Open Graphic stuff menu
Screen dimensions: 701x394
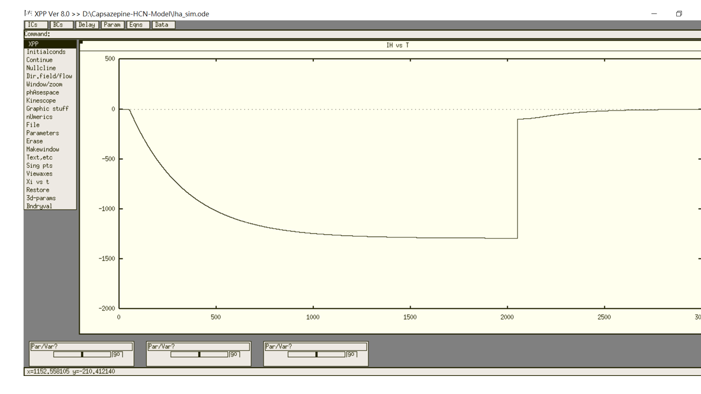(50, 109)
